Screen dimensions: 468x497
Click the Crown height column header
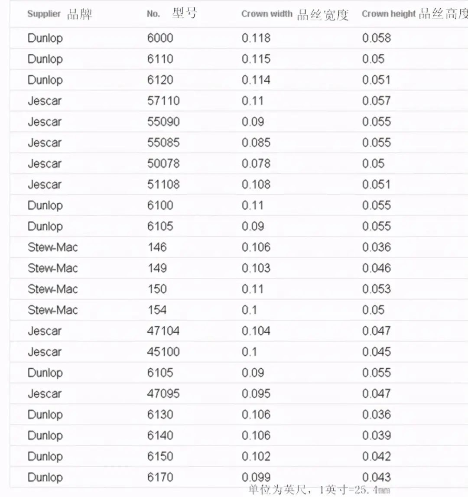click(415, 14)
